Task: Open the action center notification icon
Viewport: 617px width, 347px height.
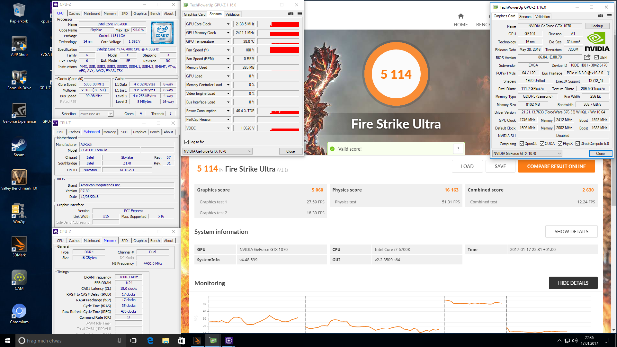Action: (606, 341)
